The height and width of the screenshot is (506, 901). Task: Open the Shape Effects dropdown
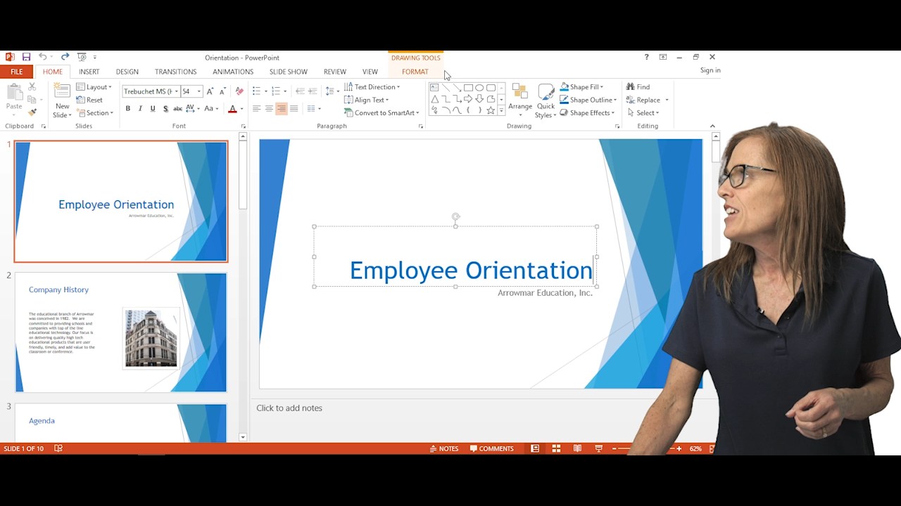tap(588, 113)
